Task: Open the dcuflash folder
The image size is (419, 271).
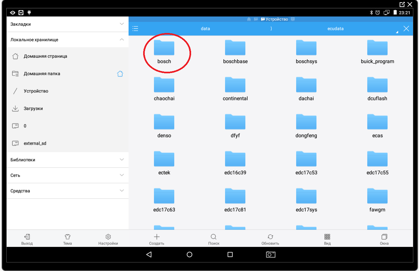Action: 377,89
